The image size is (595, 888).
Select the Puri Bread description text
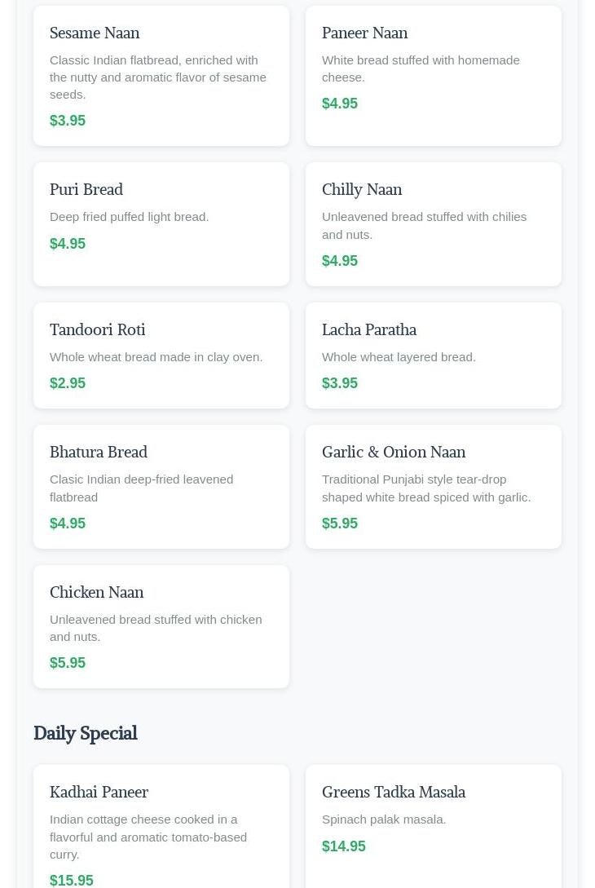[x=129, y=217]
